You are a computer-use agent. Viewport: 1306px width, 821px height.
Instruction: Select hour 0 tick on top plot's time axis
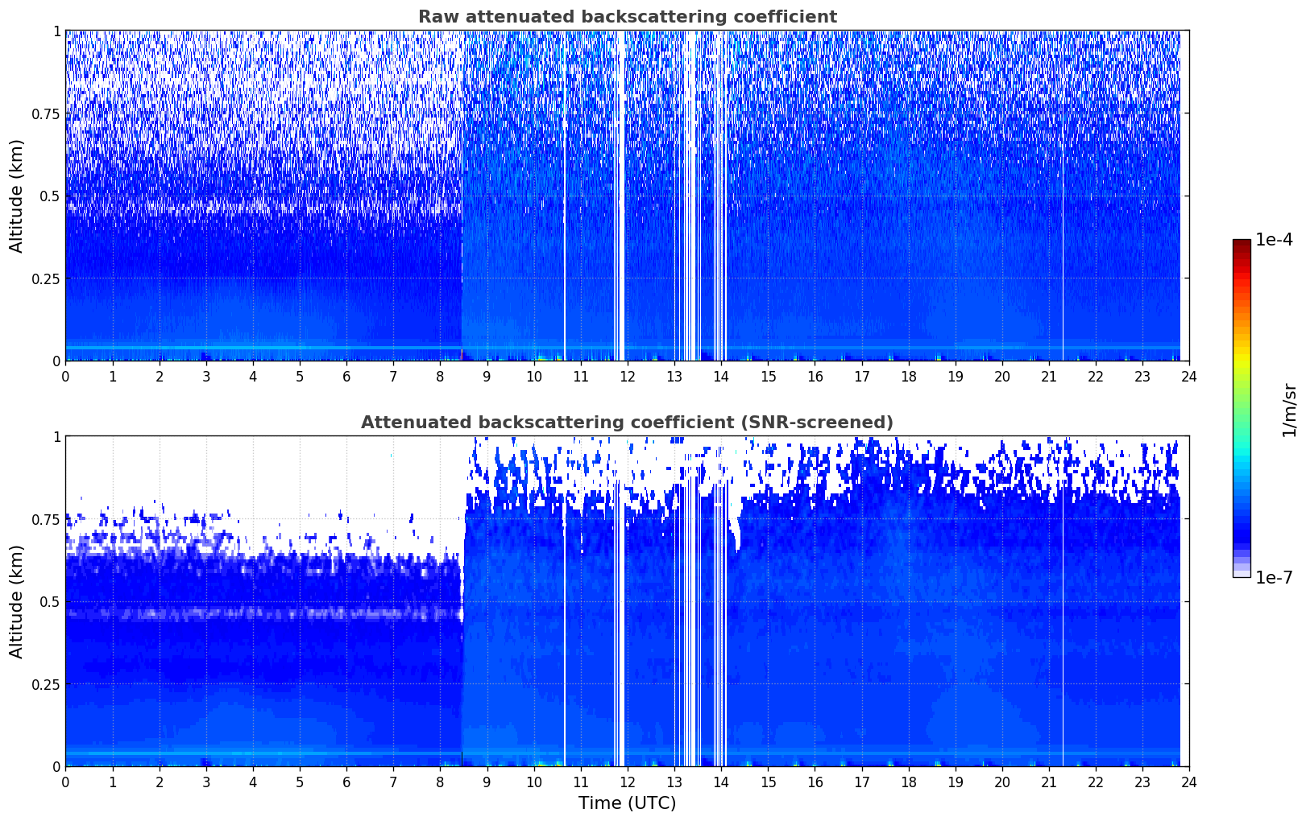(x=65, y=376)
